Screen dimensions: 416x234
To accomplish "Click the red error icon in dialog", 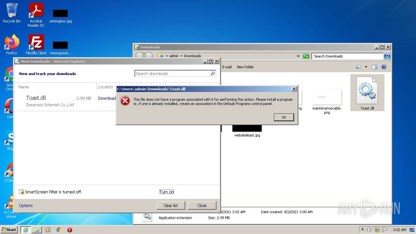I will click(x=125, y=101).
